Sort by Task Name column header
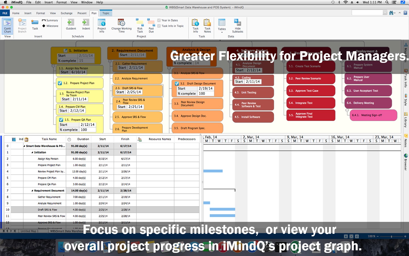The image size is (409, 256). click(49, 139)
